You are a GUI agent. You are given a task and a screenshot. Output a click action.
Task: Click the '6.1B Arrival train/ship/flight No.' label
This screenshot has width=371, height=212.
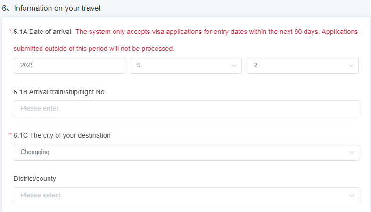coord(60,92)
